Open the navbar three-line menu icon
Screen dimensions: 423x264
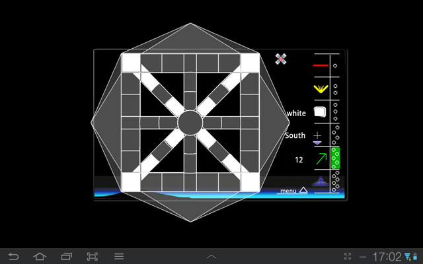click(119, 256)
